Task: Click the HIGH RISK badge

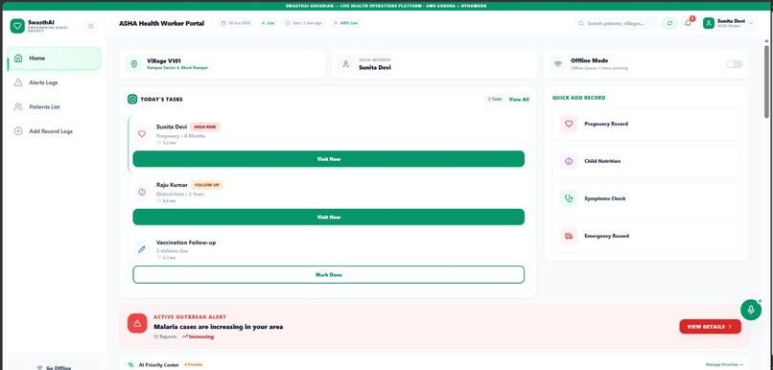Action: (x=205, y=127)
